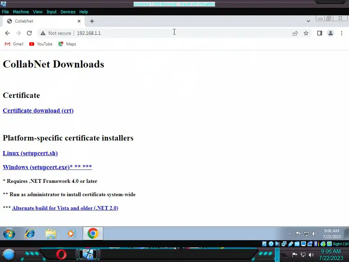Click the Opera icon on the host taskbar
This screenshot has height=262, width=349.
(x=61, y=254)
